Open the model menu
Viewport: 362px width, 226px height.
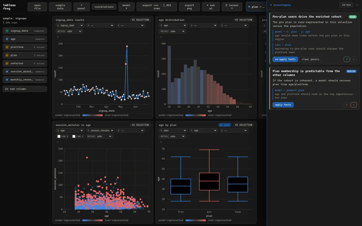pos(126,7)
